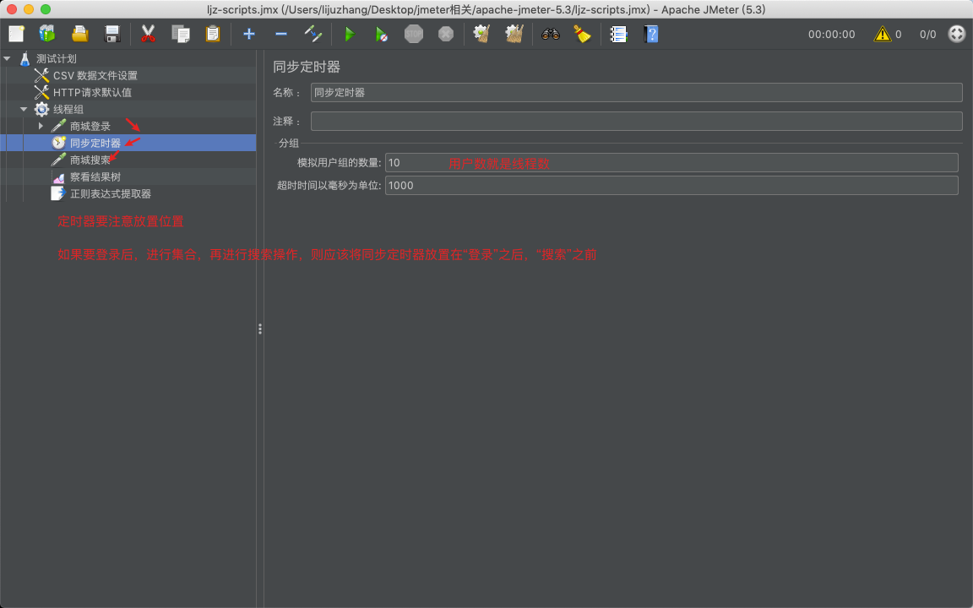This screenshot has height=608, width=973.
Task: Expand the 商城登录 sampler node
Action: 41,126
